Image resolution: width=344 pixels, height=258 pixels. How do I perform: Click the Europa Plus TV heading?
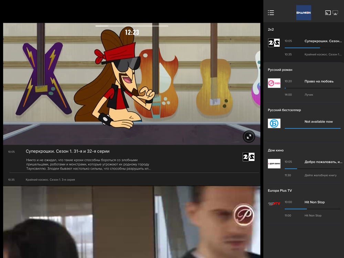(280, 191)
